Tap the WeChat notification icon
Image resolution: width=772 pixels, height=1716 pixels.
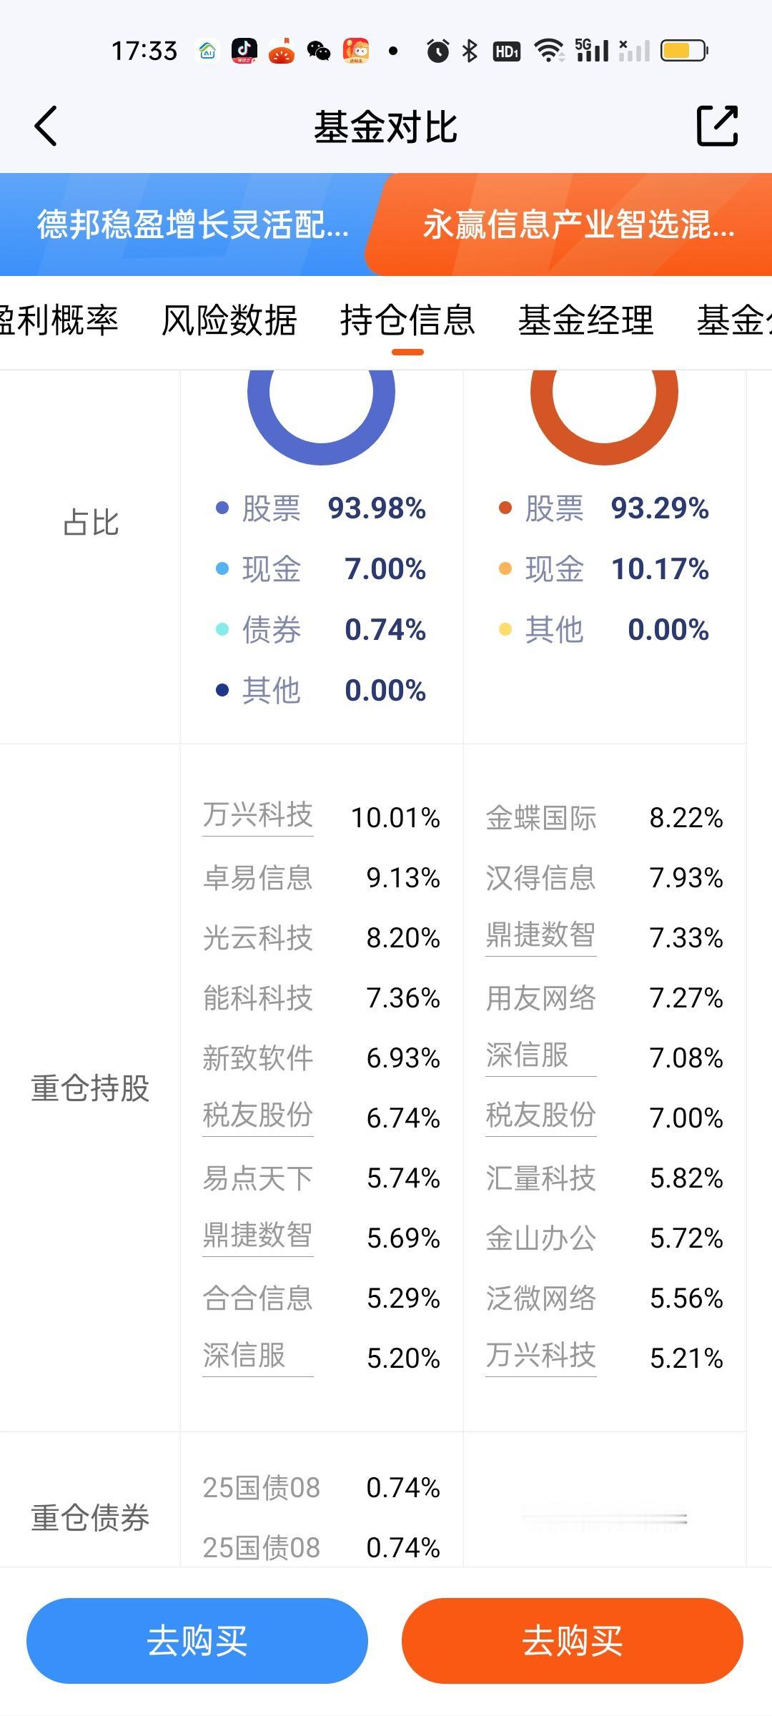click(319, 51)
